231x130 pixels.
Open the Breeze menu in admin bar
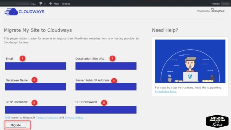coord(66,4)
